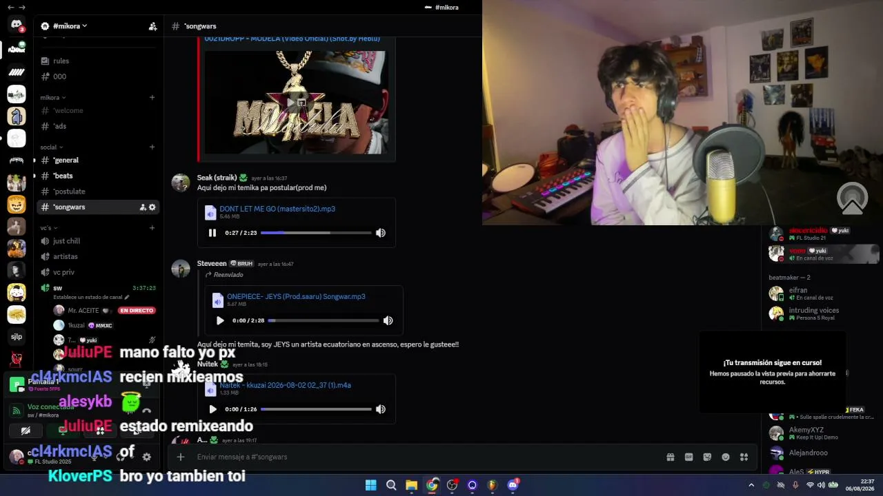This screenshot has height=496, width=883.
Task: Open the emoji picker
Action: pyautogui.click(x=726, y=457)
